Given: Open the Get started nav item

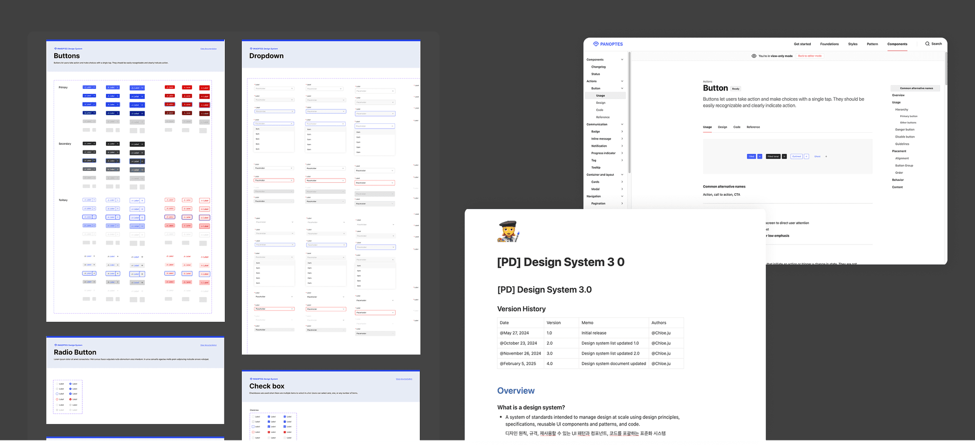Looking at the screenshot, I should (802, 44).
